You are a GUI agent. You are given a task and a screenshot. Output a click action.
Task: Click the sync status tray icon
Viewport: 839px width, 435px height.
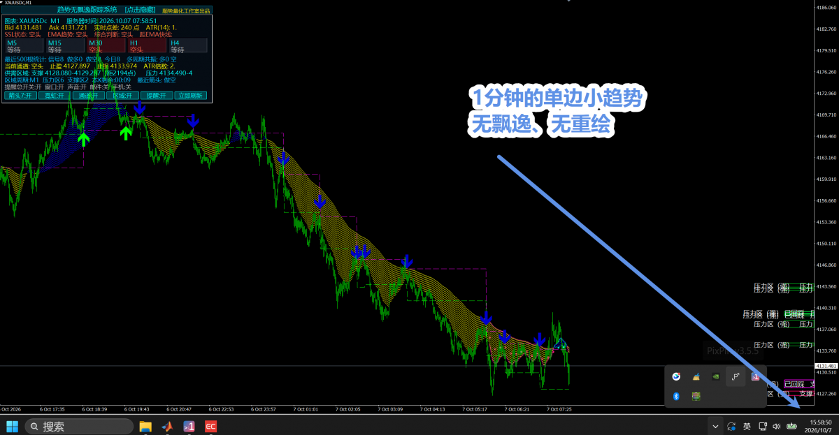pos(731,426)
